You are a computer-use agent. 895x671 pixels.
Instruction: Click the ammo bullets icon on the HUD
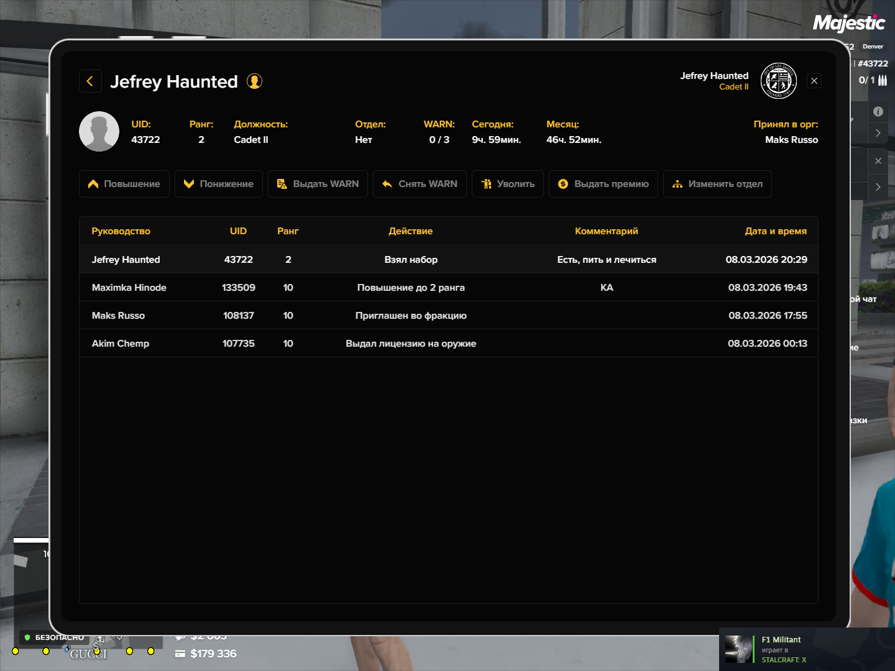click(883, 80)
